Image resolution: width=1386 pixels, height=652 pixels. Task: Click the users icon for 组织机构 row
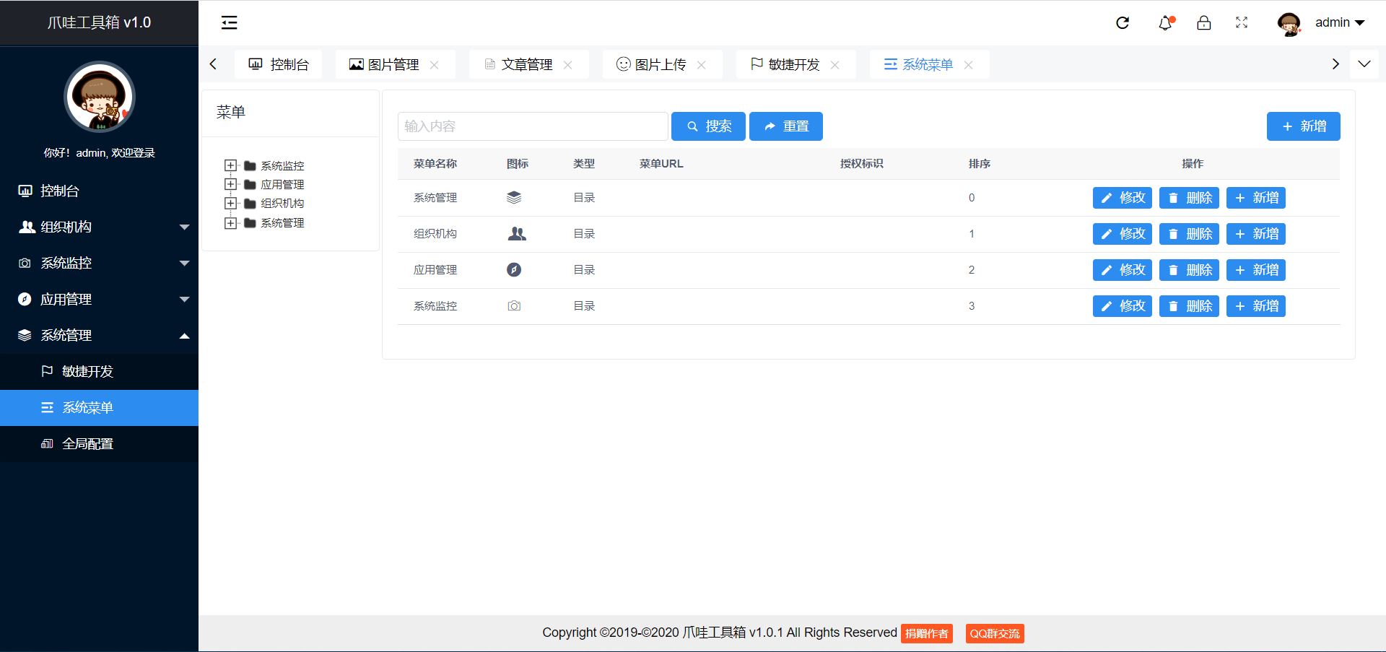pos(516,233)
